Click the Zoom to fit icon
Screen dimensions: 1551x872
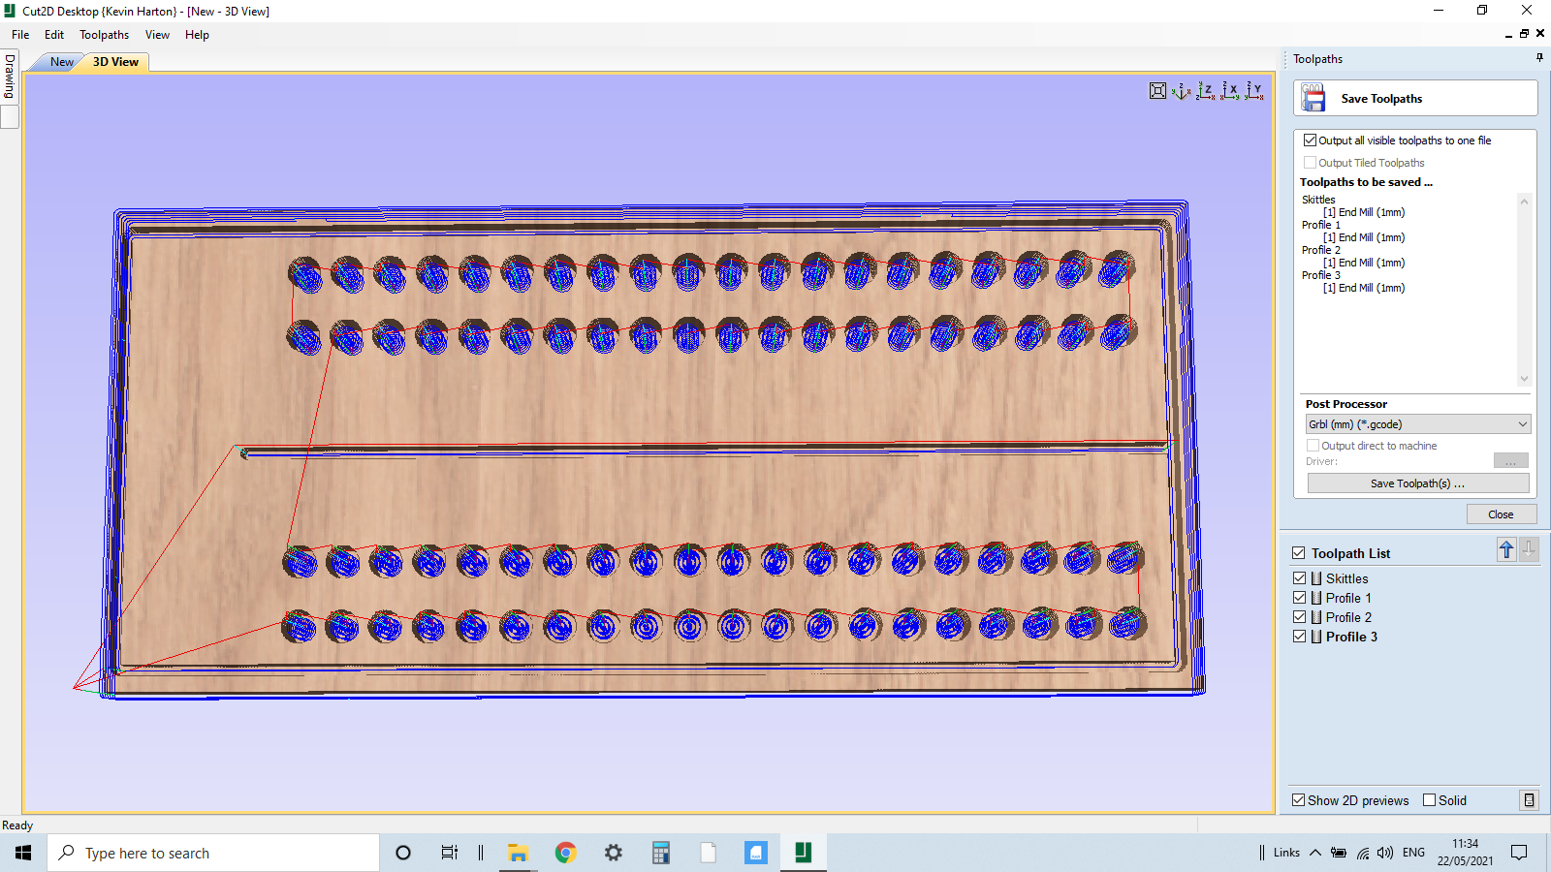pos(1157,90)
